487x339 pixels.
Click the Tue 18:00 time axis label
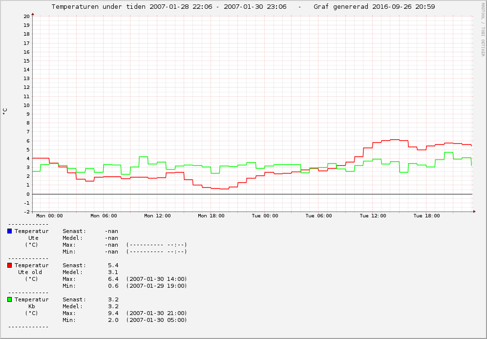pos(426,215)
